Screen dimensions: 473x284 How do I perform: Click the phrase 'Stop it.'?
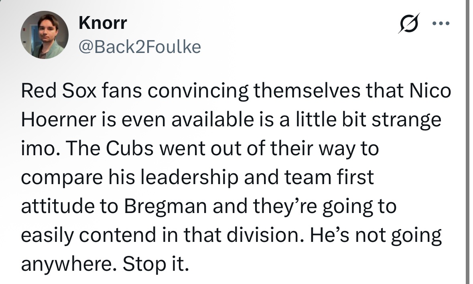[x=156, y=264]
